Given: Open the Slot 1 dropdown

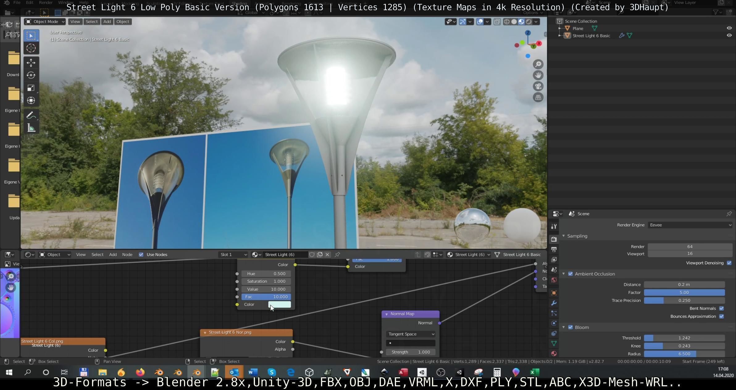Looking at the screenshot, I should pyautogui.click(x=233, y=254).
